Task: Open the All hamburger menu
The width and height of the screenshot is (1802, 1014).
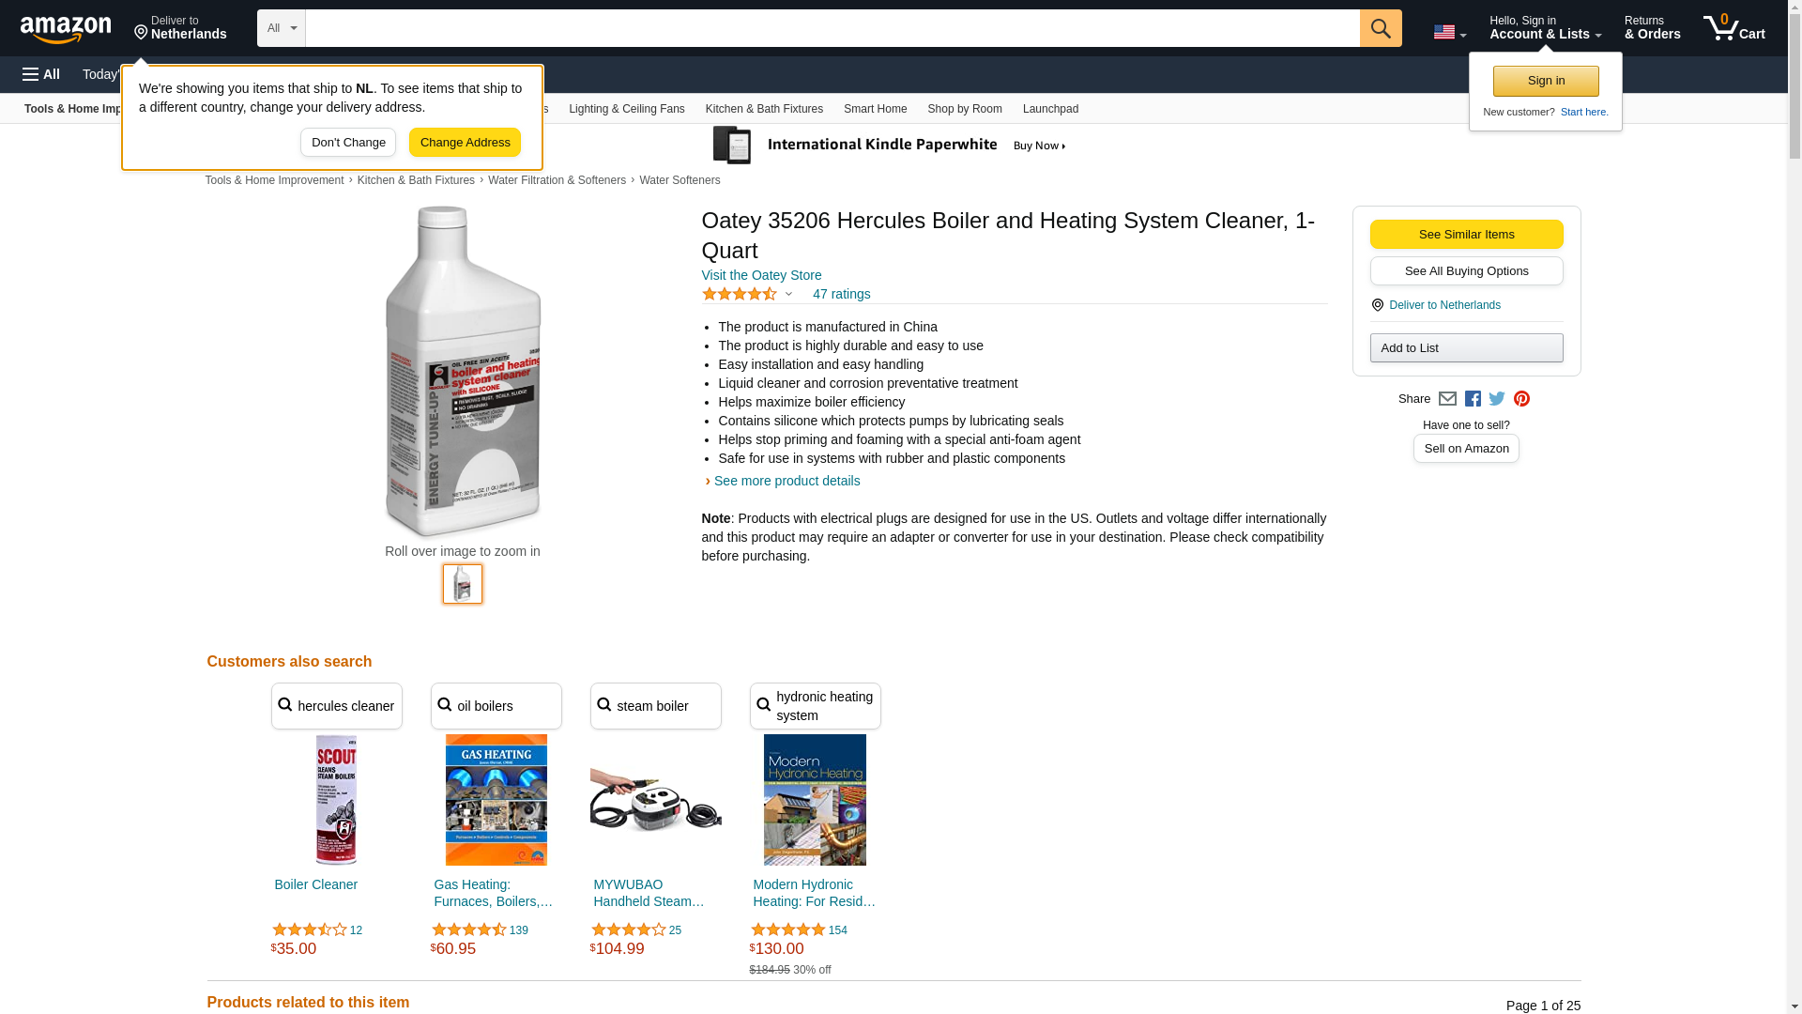Action: coord(41,74)
